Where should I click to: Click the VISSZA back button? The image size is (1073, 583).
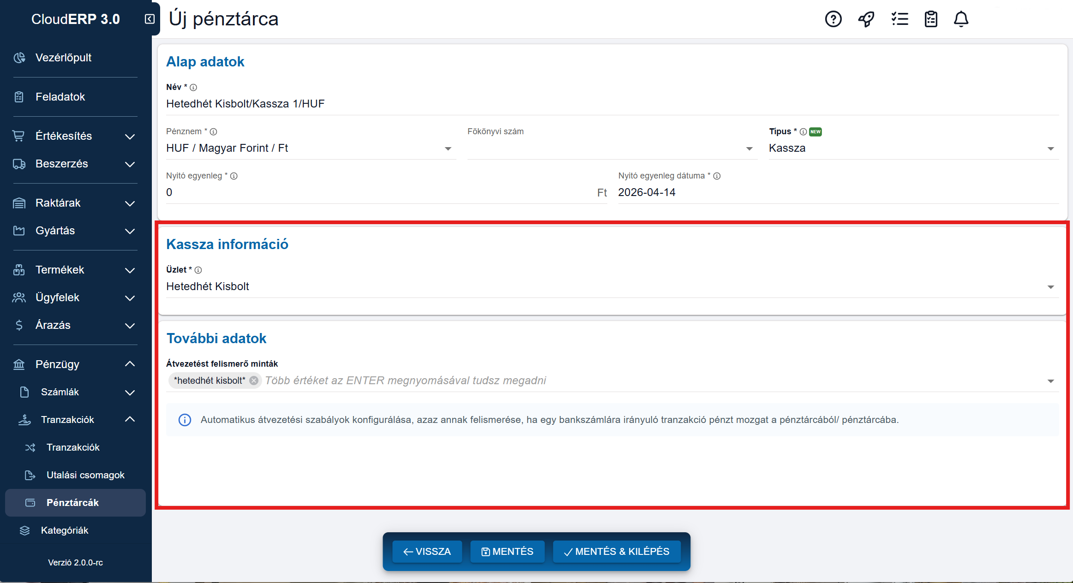(x=427, y=552)
